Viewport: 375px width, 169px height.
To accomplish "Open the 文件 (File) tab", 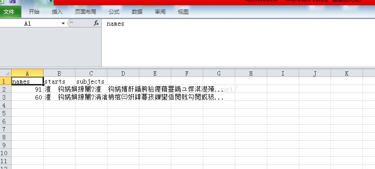I will point(10,12).
